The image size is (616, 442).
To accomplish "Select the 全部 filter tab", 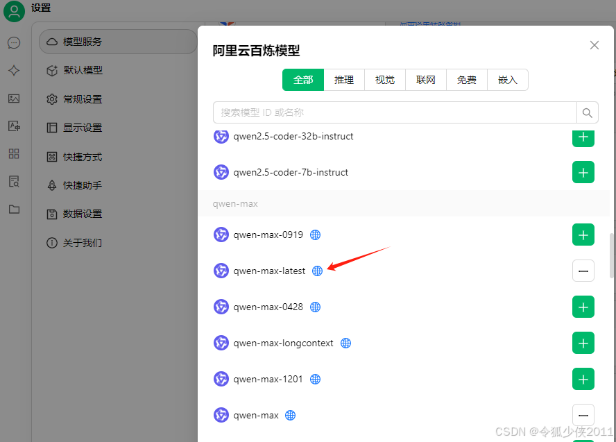I will (x=303, y=80).
